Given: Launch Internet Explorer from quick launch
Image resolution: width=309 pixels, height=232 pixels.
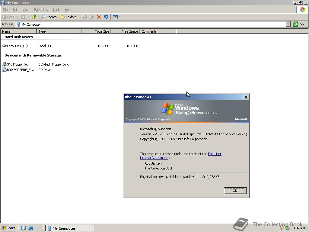Looking at the screenshot, I should click(31, 228).
